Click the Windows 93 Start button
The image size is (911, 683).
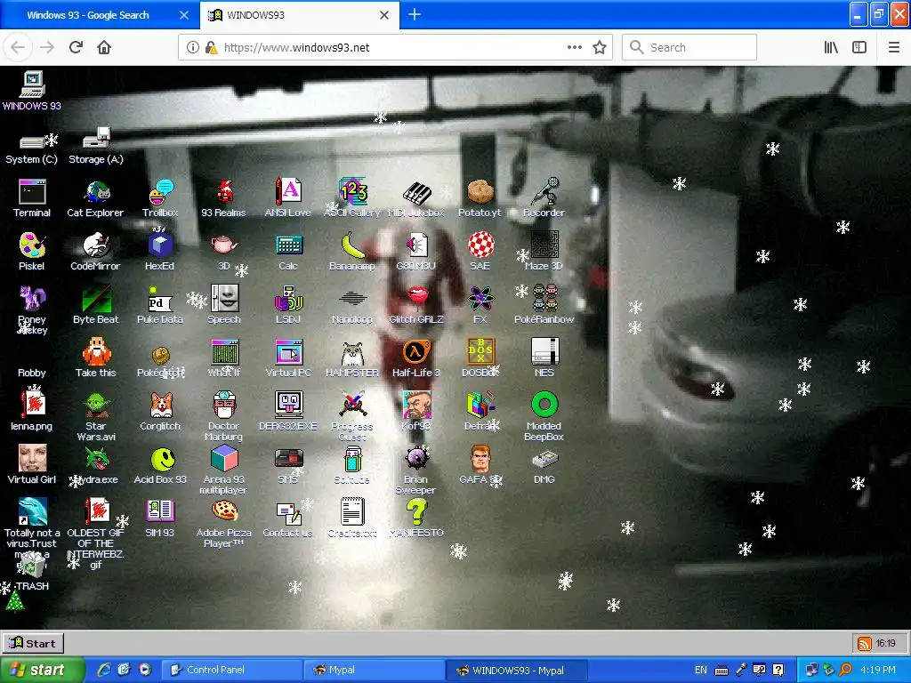(33, 644)
